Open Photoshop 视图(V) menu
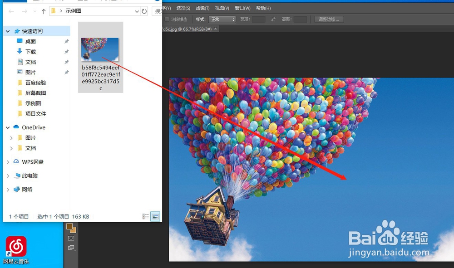This screenshot has height=268, width=454. pyautogui.click(x=222, y=8)
